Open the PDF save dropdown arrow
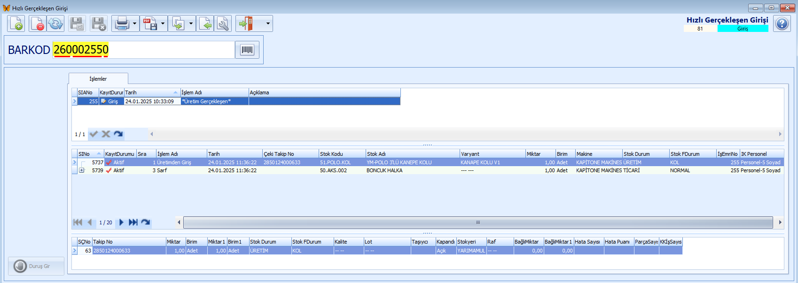The height and width of the screenshot is (283, 798). click(163, 23)
